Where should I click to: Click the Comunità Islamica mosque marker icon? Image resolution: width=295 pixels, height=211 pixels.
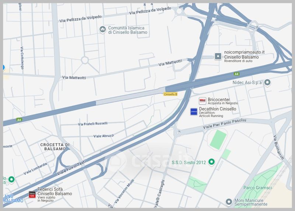click(x=103, y=30)
